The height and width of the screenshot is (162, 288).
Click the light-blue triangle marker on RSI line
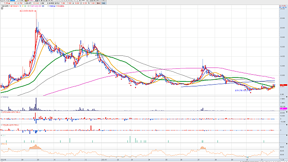pyautogui.click(x=247, y=157)
